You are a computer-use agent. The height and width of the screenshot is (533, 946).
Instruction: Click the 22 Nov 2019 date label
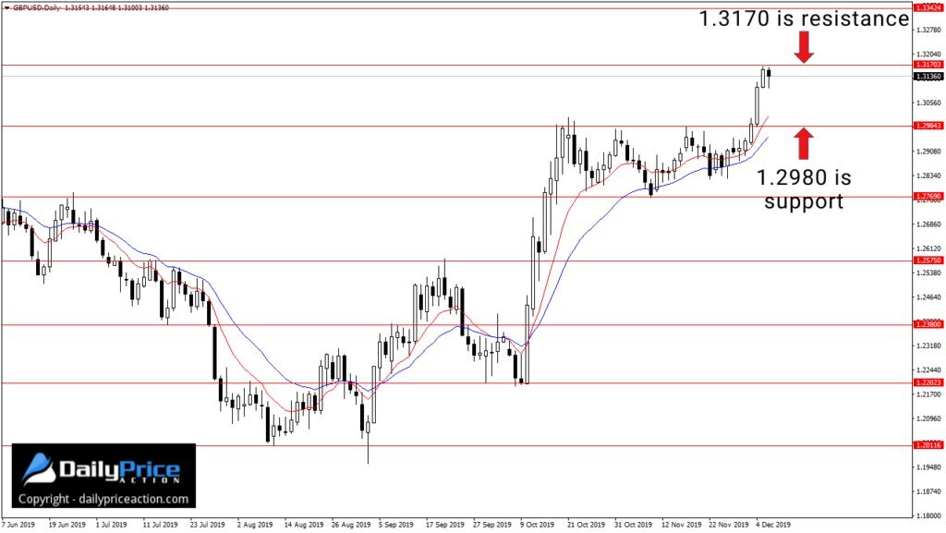tap(729, 525)
